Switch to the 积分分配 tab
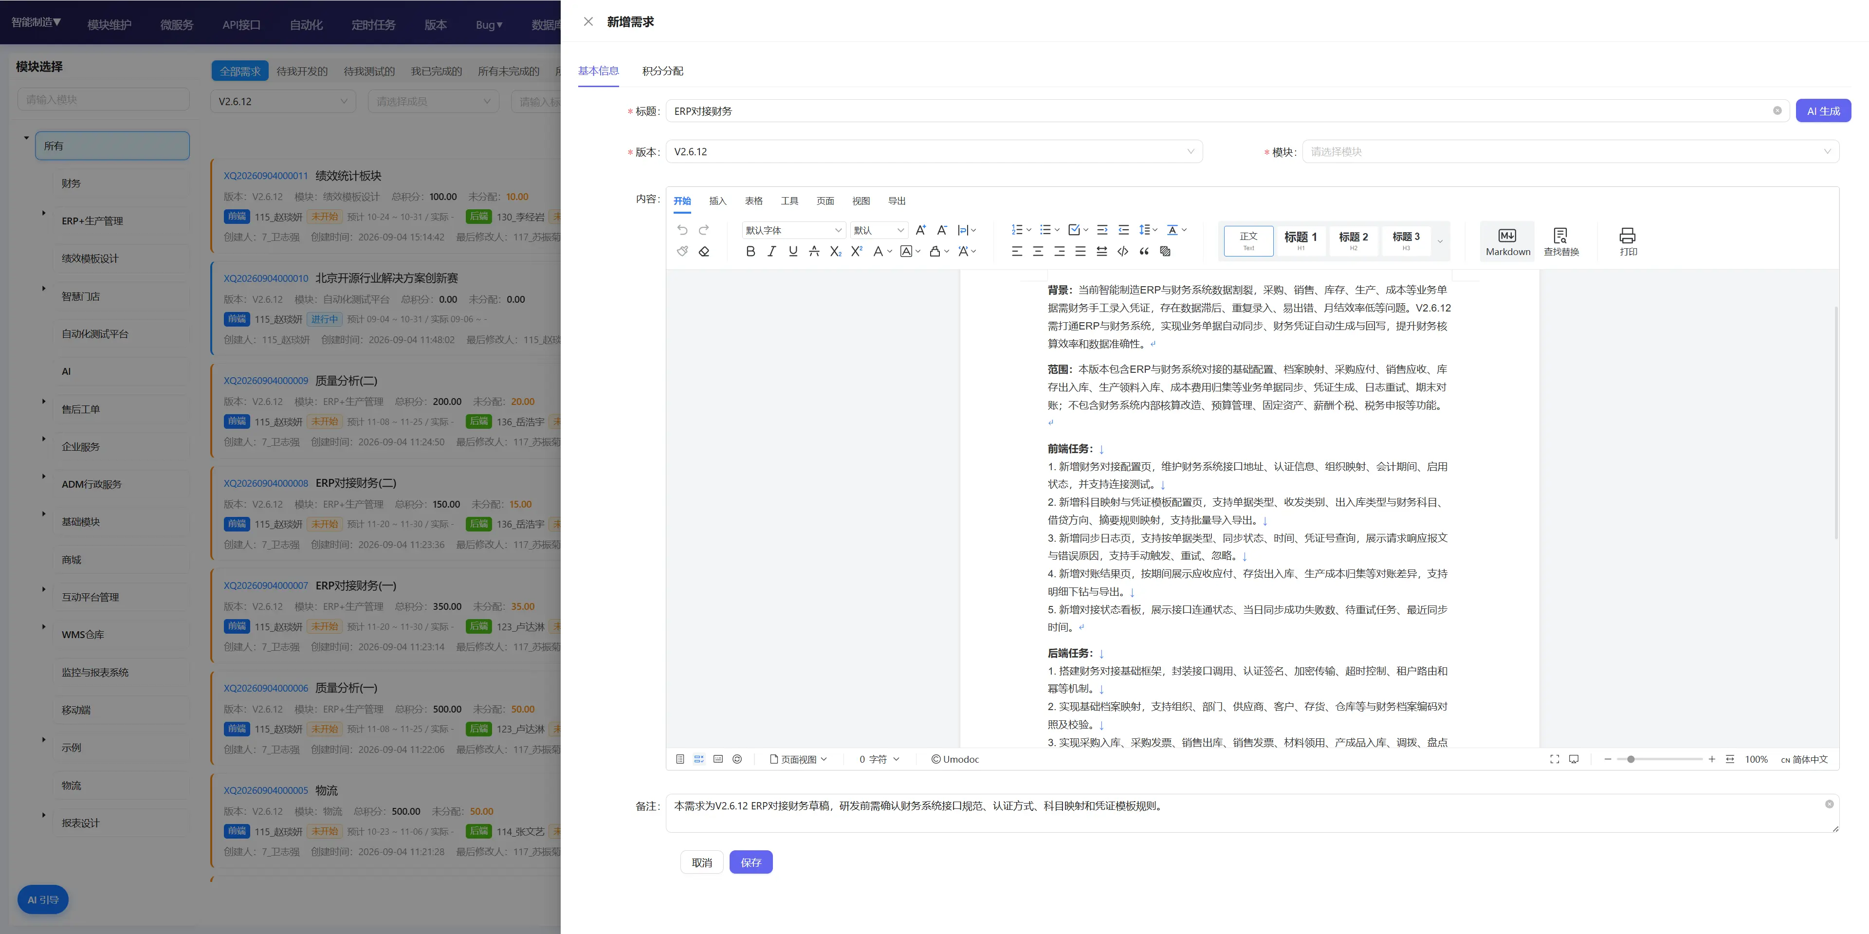The height and width of the screenshot is (934, 1869). (x=662, y=71)
